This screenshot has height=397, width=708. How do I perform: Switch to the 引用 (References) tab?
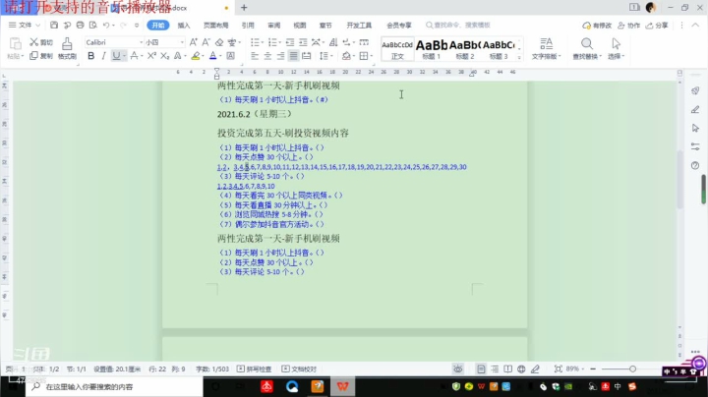[248, 26]
